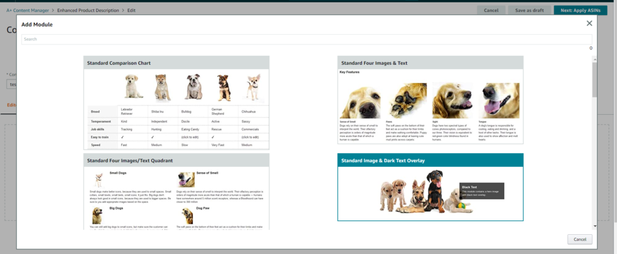This screenshot has height=254, width=617.
Task: Click the vertical scrollbar thumb in module list
Action: pos(595,80)
